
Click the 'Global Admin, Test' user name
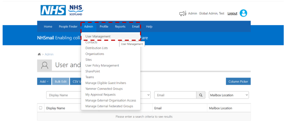click(x=212, y=13)
